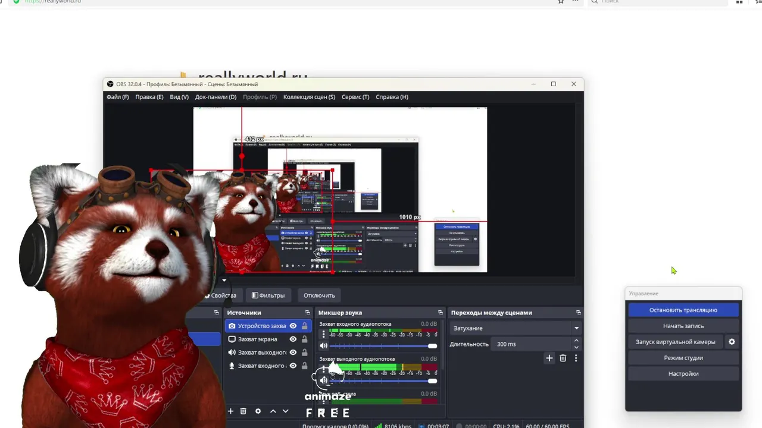Adjust Захват входного аудиопотока volume slider
The image size is (762, 428).
(x=383, y=345)
